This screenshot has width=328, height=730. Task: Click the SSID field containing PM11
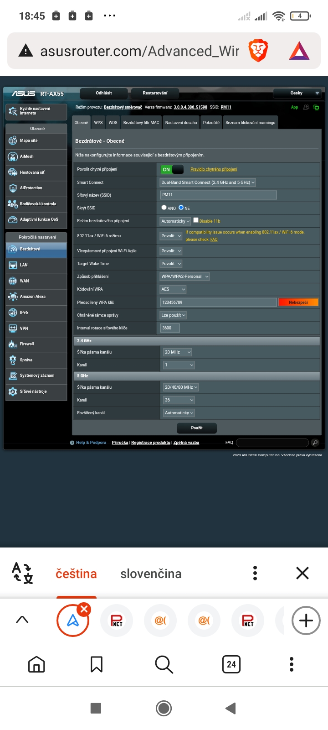(218, 195)
